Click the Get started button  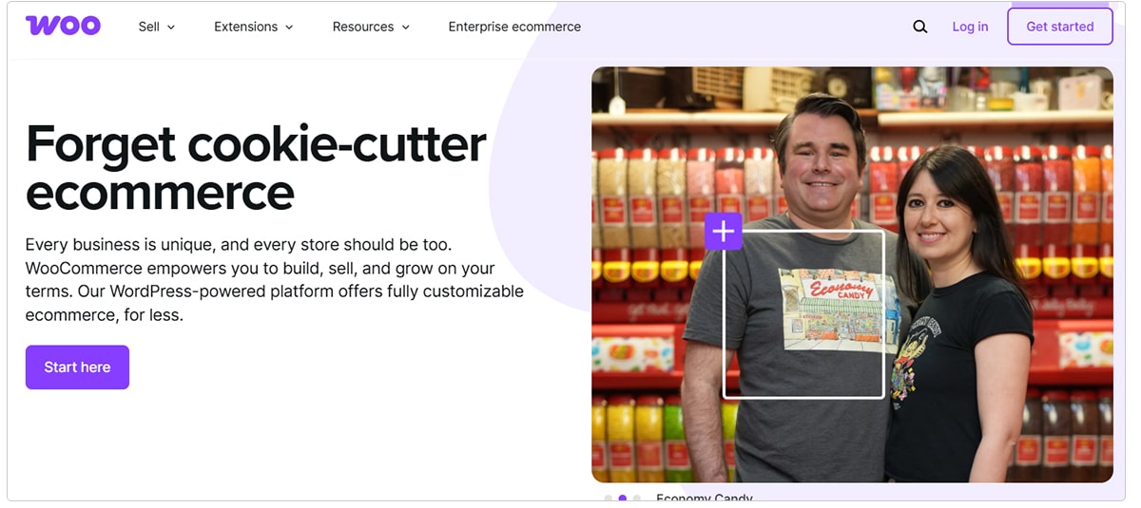1060,27
